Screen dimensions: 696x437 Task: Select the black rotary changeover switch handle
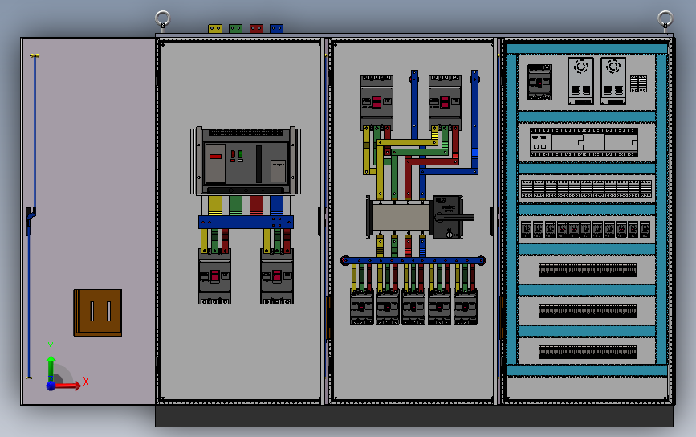click(454, 217)
